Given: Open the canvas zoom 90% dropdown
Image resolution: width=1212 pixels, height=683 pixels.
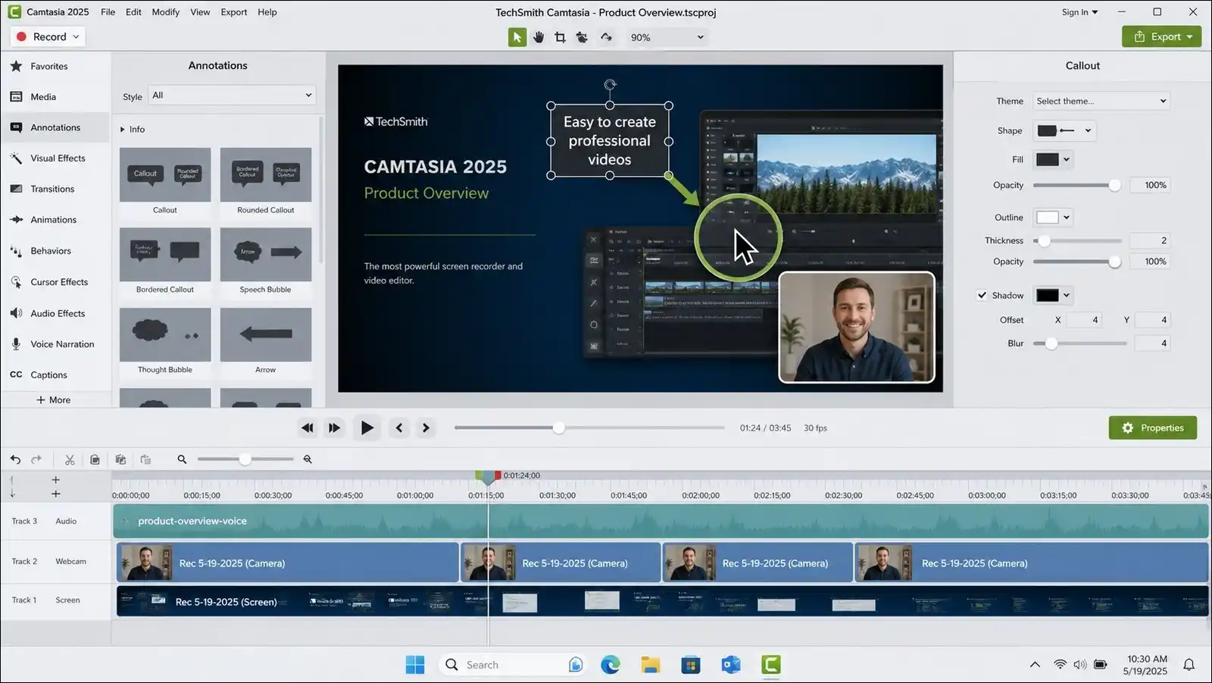Looking at the screenshot, I should click(x=667, y=37).
